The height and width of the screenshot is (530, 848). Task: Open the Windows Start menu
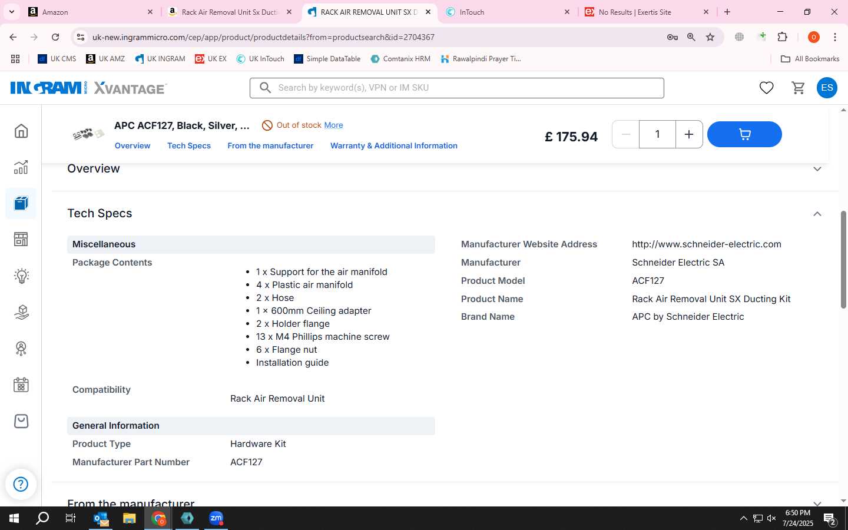[14, 518]
